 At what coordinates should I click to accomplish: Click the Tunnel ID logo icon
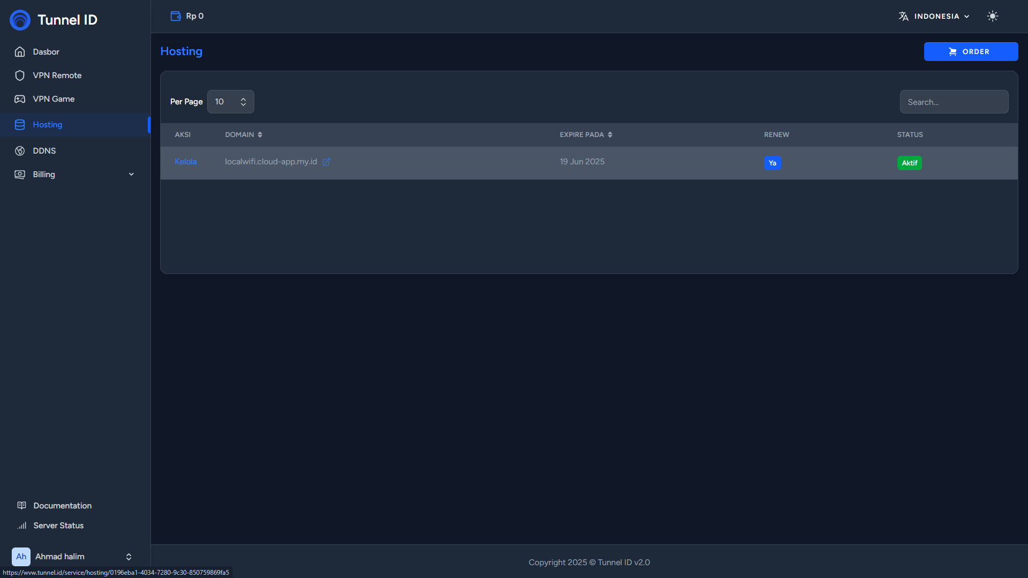click(x=20, y=20)
